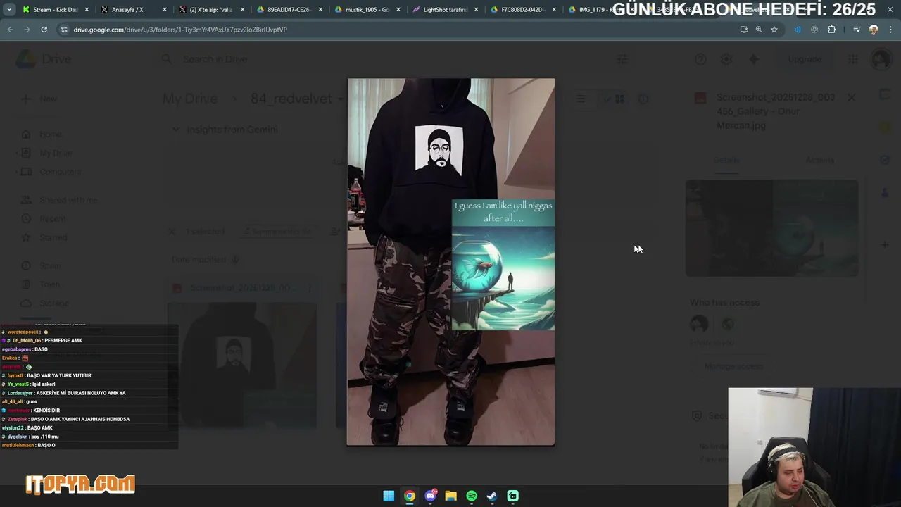The image size is (901, 507).
Task: Open Steam from the taskbar
Action: pyautogui.click(x=492, y=496)
